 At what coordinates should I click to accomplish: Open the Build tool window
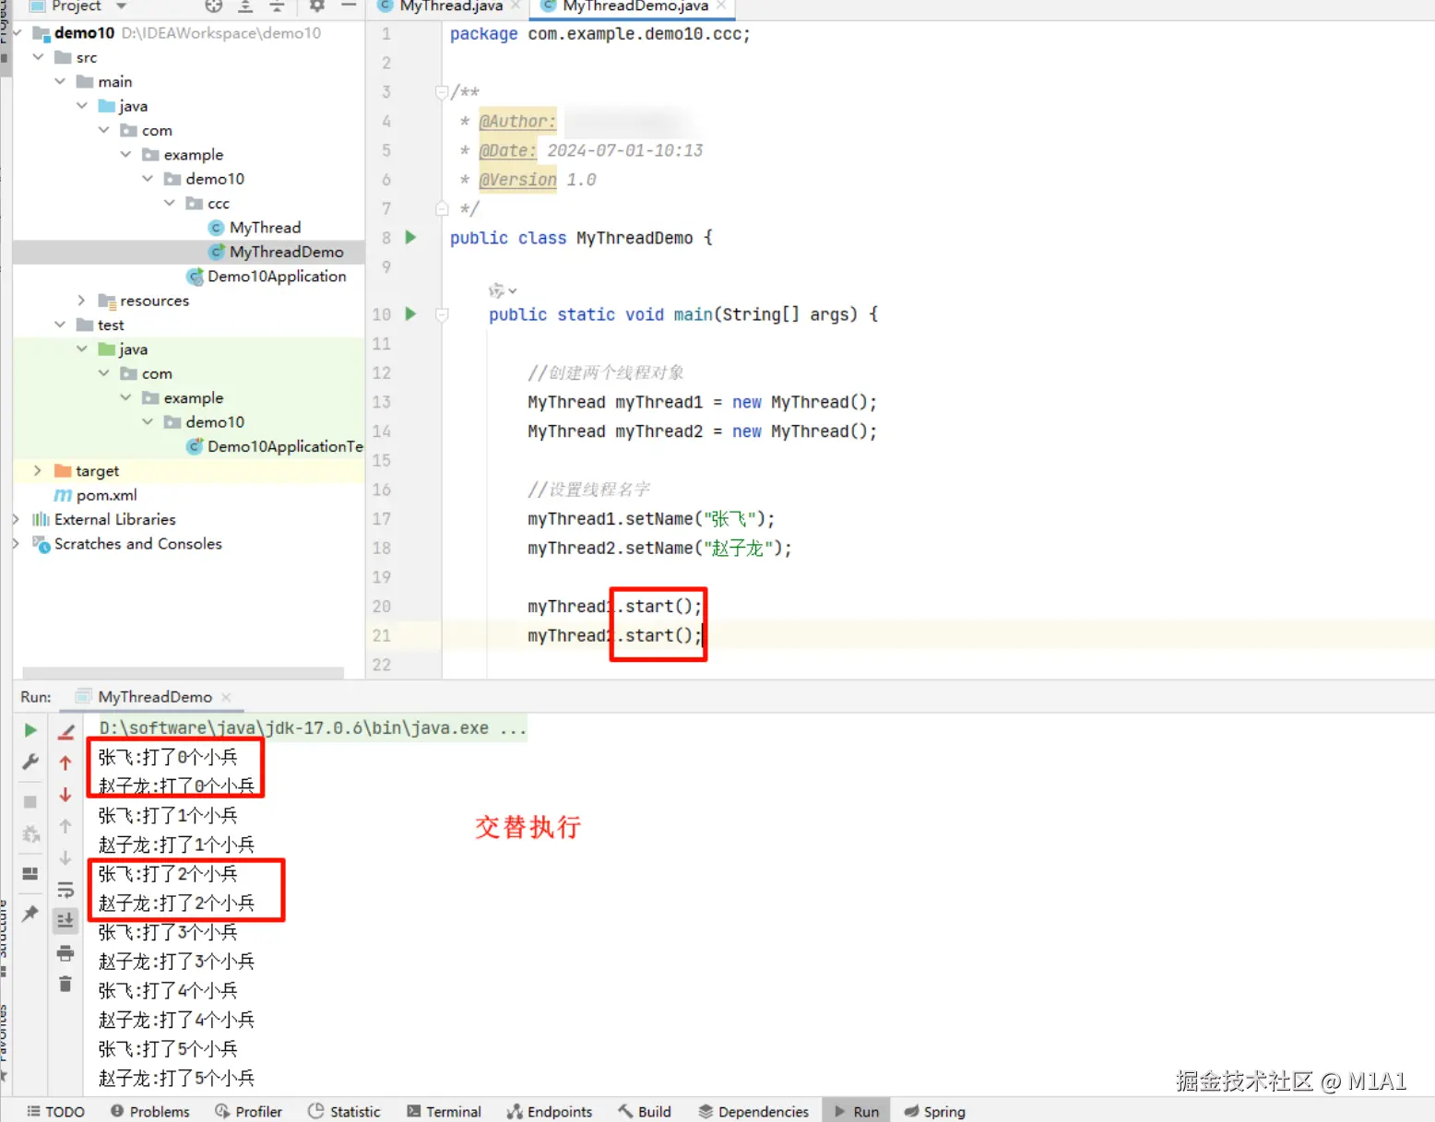(x=645, y=1111)
